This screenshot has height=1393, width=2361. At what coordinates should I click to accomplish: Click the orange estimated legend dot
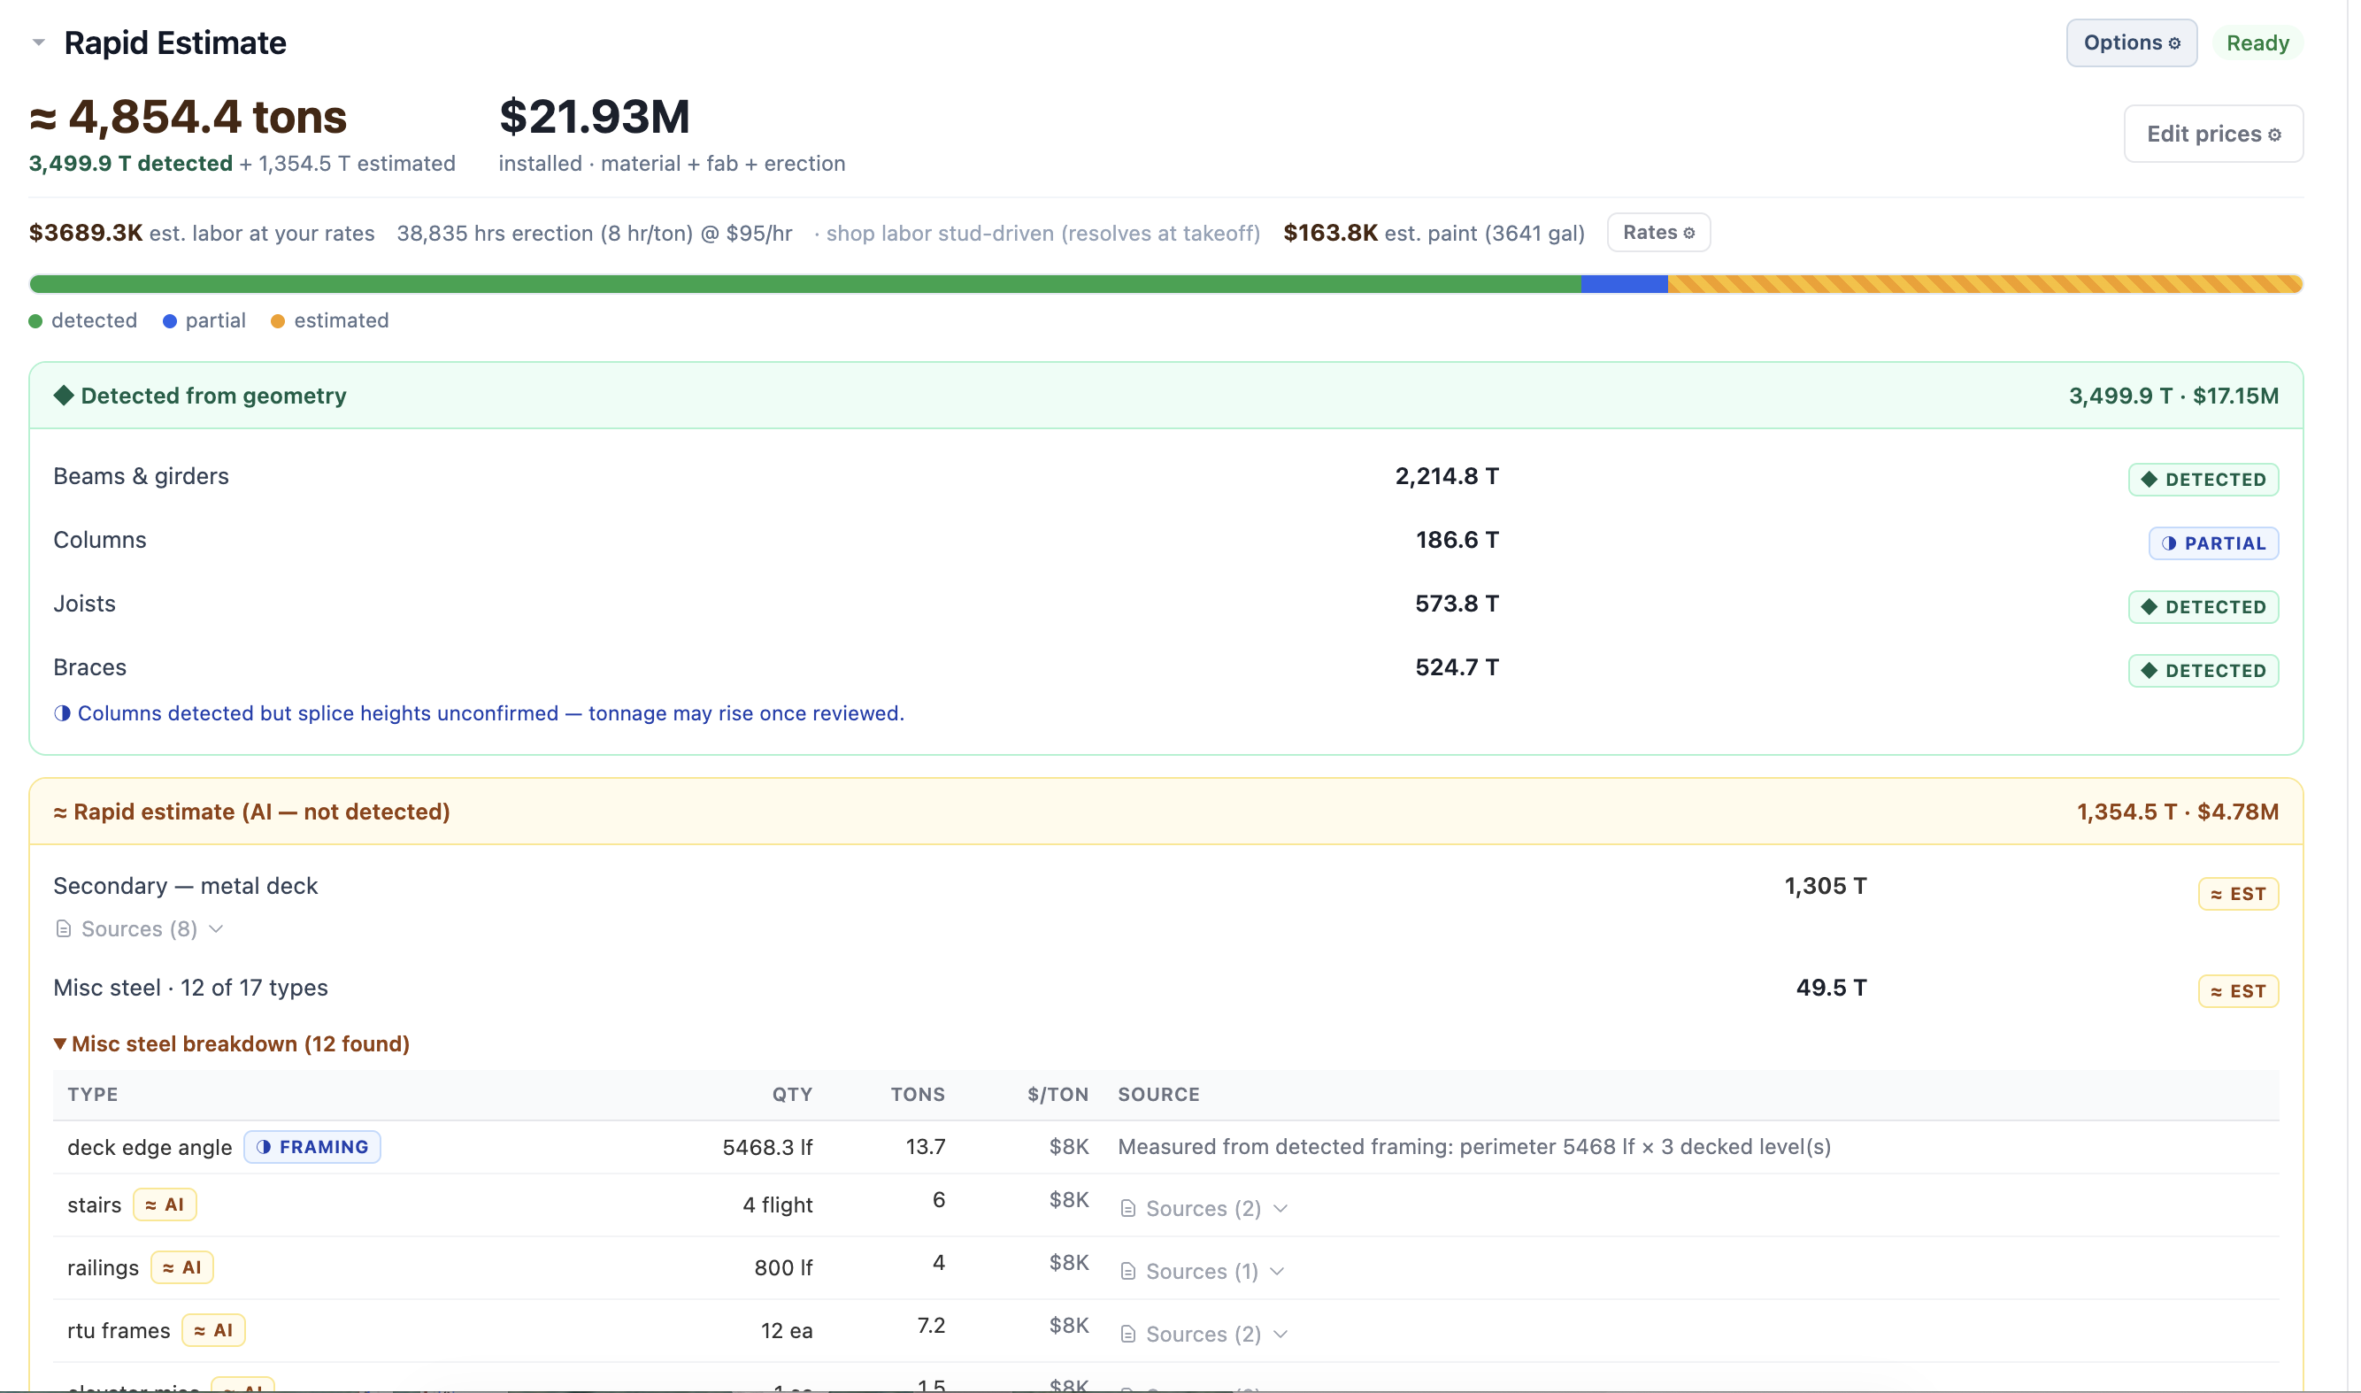coord(278,321)
